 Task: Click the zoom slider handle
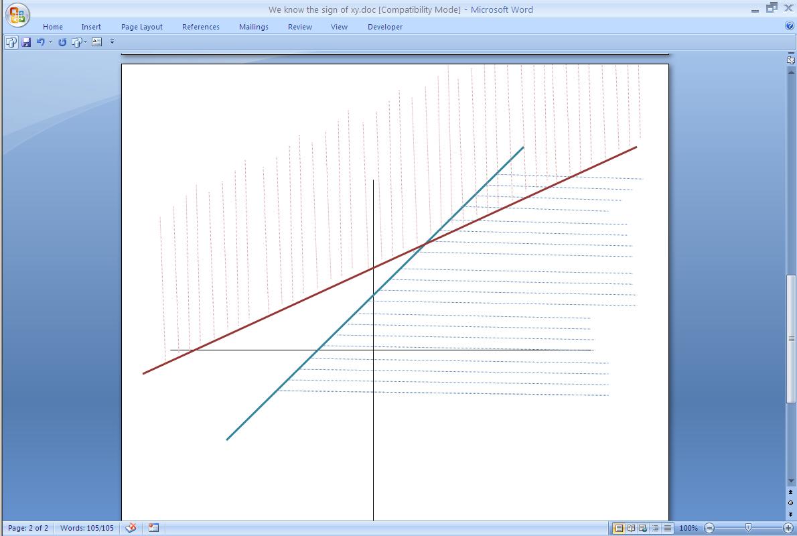[x=748, y=528]
